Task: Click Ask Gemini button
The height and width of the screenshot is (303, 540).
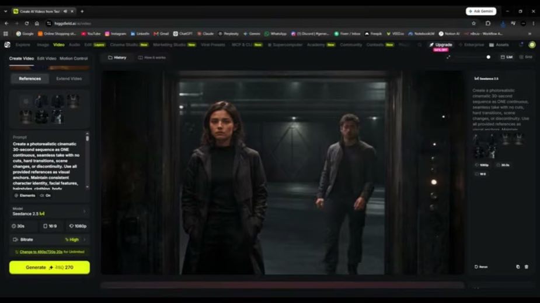Action: pos(481,11)
